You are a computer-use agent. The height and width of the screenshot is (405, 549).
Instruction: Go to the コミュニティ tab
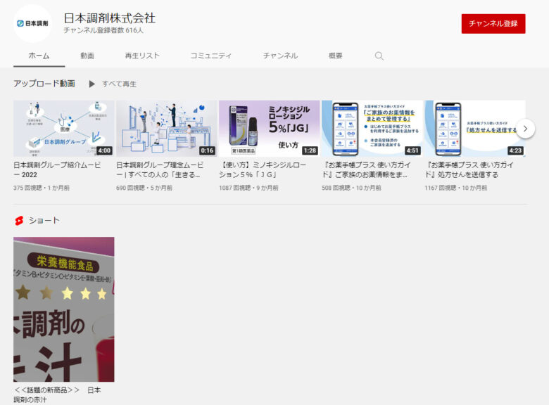click(x=210, y=56)
